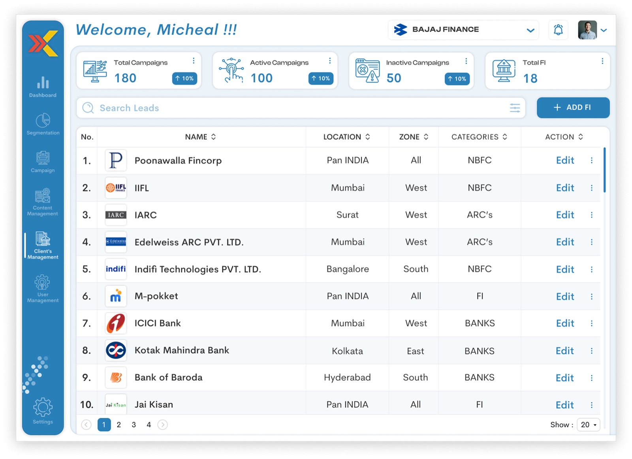Go to previous page arrow
This screenshot has height=459, width=632.
pos(86,425)
